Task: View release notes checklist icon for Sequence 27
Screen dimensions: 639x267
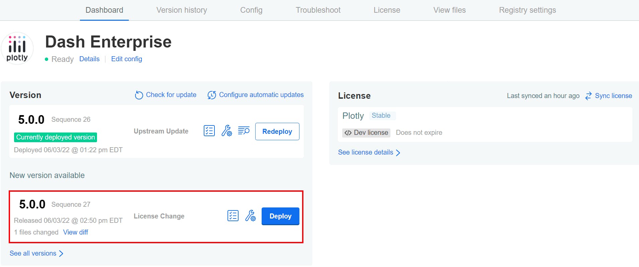Action: (233, 216)
